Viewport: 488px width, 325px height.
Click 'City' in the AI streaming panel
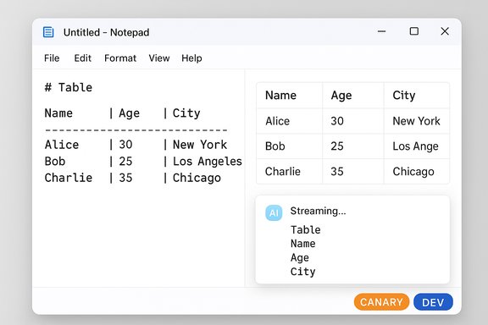(302, 272)
